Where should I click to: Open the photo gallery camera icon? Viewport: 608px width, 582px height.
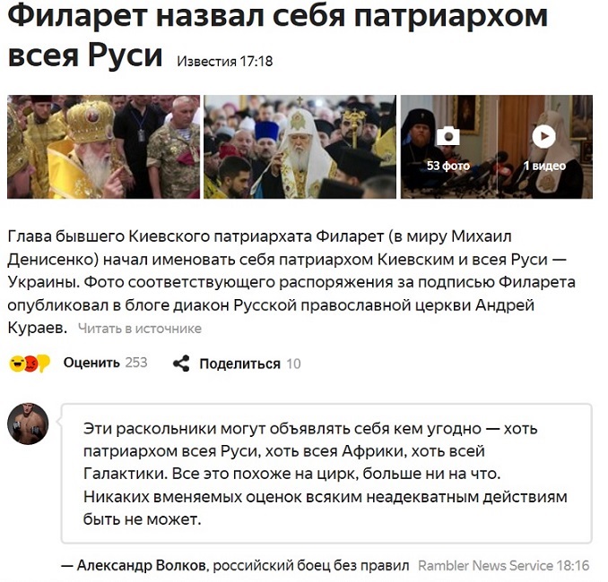[447, 136]
